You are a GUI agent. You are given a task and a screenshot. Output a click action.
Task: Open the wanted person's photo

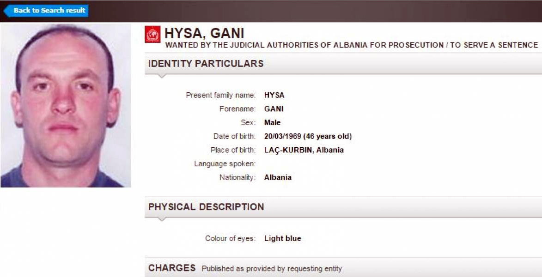click(66, 105)
